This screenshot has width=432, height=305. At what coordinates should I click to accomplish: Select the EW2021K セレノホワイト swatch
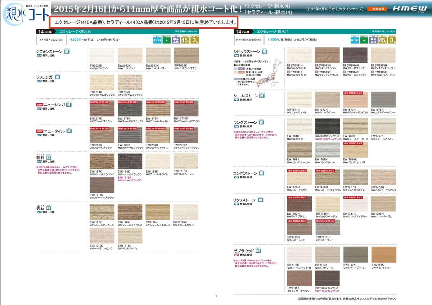[102, 56]
